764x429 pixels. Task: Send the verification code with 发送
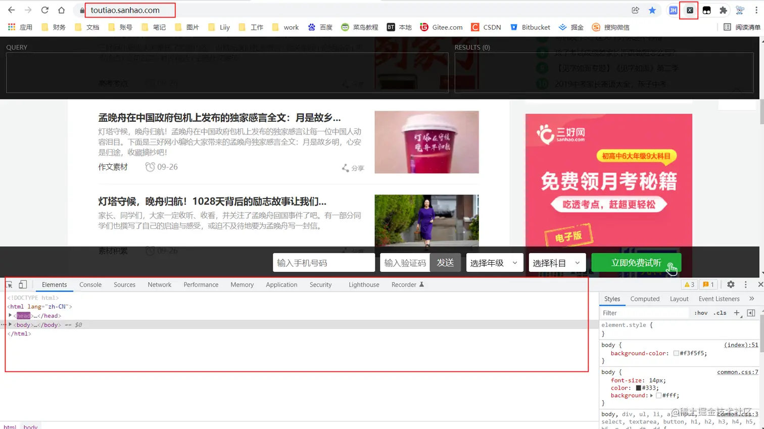[445, 263]
